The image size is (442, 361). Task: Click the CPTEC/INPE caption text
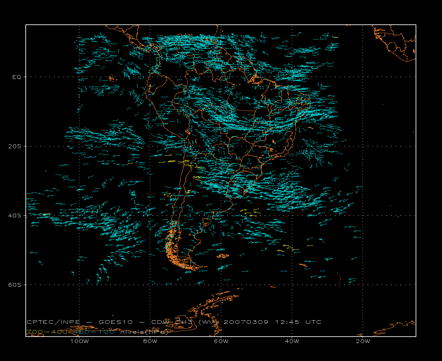click(x=53, y=322)
